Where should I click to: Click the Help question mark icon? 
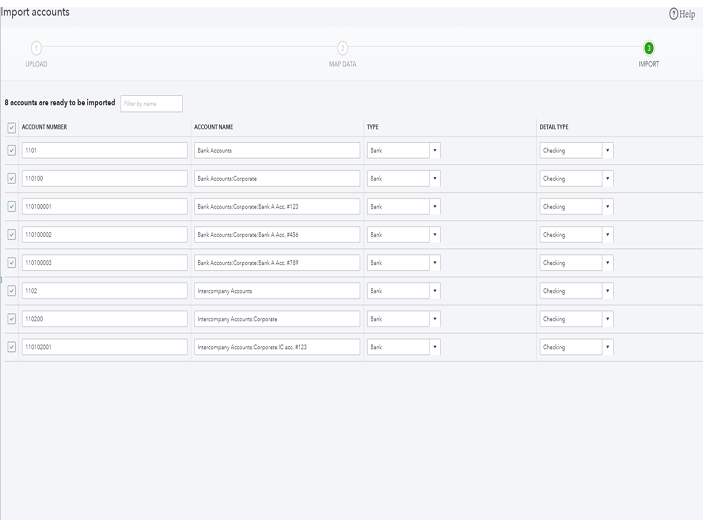coord(674,14)
